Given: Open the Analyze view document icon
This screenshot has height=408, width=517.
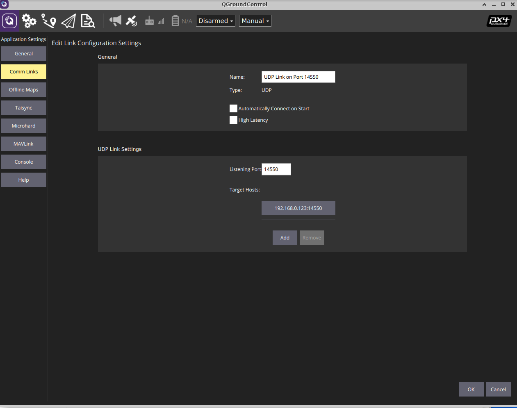Looking at the screenshot, I should point(88,21).
